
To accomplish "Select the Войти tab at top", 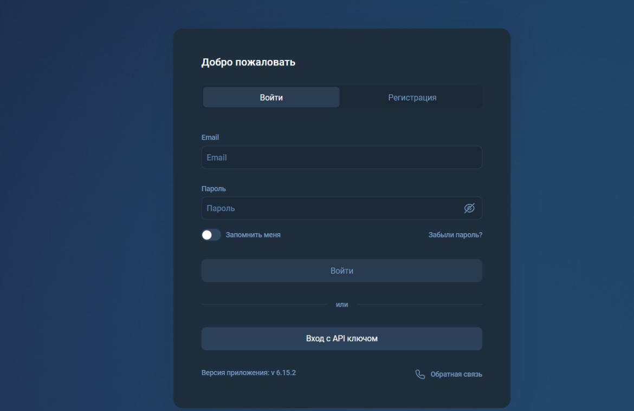I will pos(271,97).
